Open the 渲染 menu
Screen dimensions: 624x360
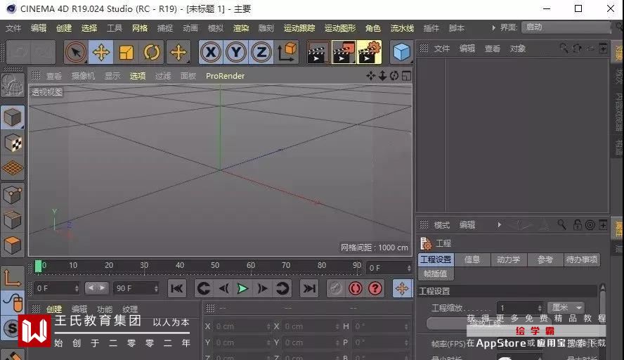[241, 28]
